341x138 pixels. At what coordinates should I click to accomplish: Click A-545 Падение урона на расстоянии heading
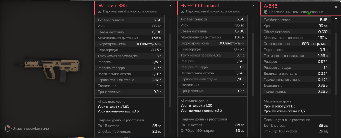[x=287, y=120]
